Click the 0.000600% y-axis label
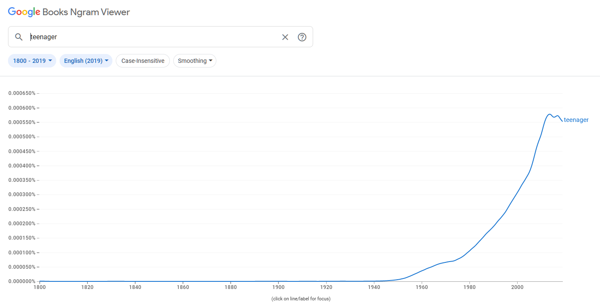The height and width of the screenshot is (305, 600). 22,108
